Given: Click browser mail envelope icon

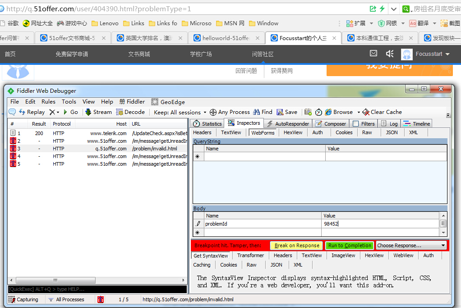Looking at the screenshot, I should pyautogui.click(x=373, y=53).
